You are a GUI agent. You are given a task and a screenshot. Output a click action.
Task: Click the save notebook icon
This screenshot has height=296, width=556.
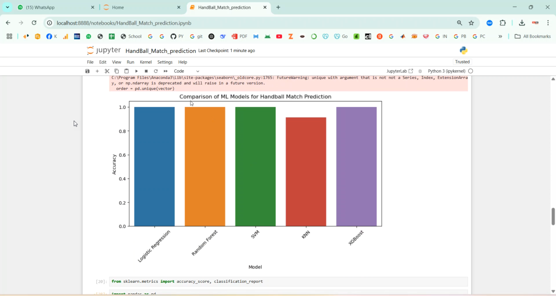(87, 71)
